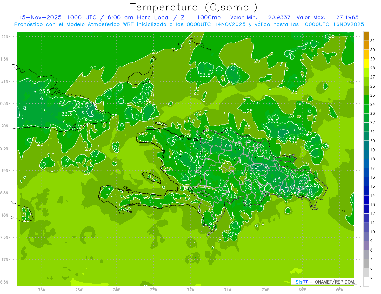Click the '76W' longitude axis label
Image resolution: width=381 pixels, height=294 pixels.
click(x=42, y=290)
